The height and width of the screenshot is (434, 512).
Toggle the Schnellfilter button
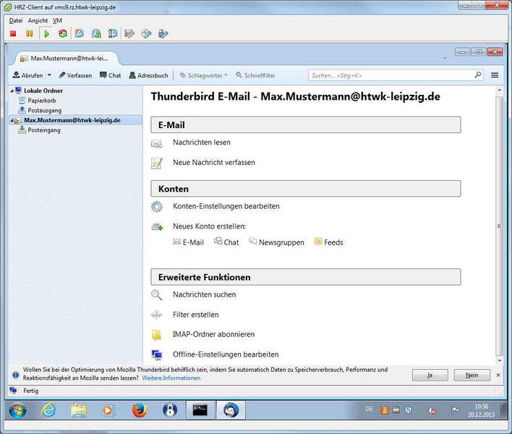point(256,75)
